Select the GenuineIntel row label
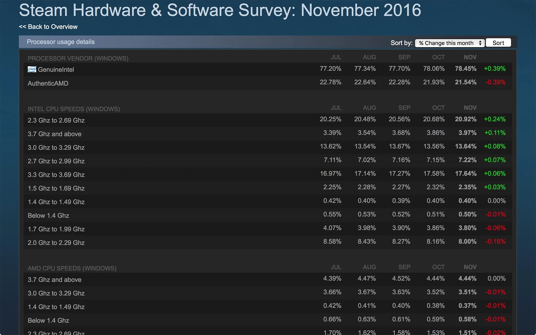The height and width of the screenshot is (335, 536). coord(56,69)
